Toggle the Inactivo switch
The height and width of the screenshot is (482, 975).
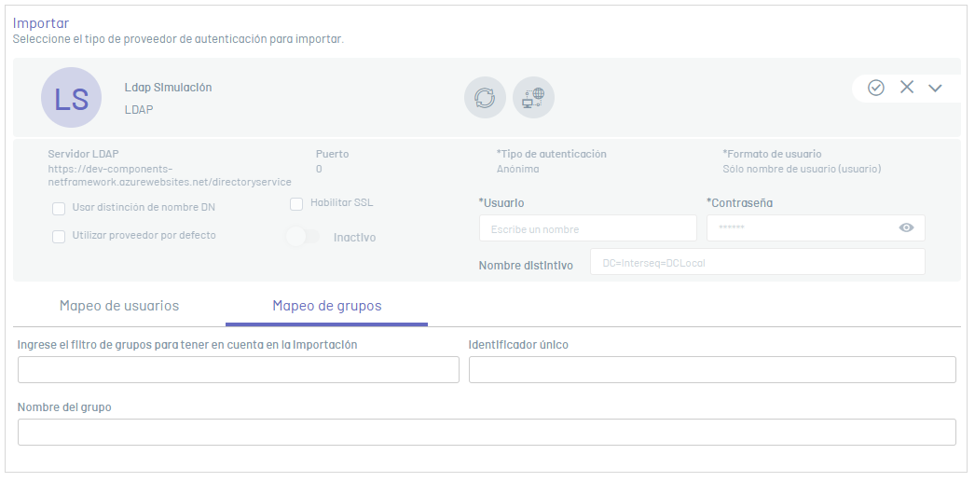(303, 237)
